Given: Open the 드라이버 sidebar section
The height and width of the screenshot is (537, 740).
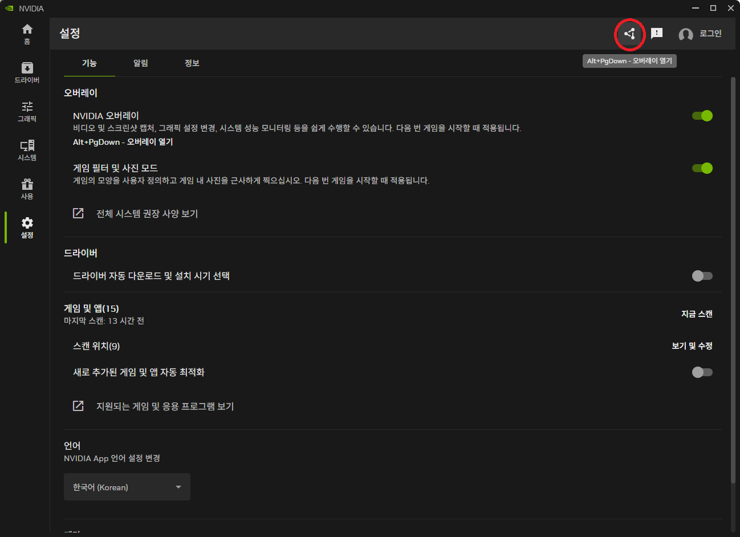Looking at the screenshot, I should (27, 73).
